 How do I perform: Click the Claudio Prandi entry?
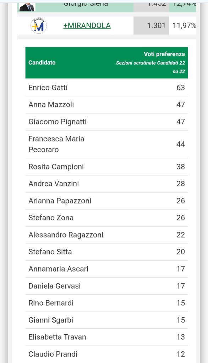107,354
